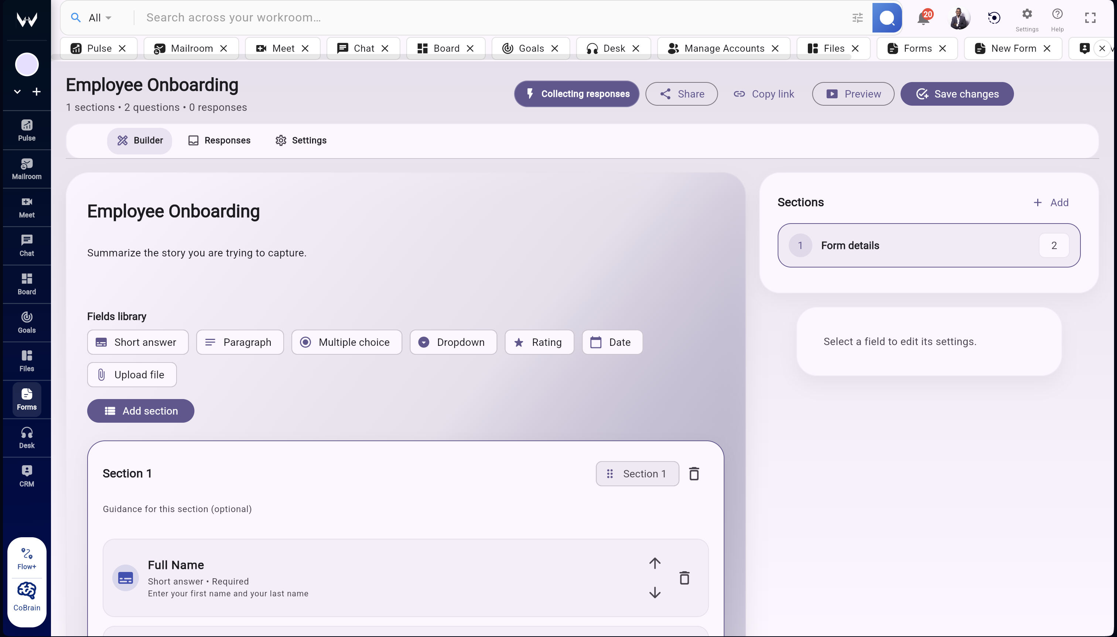Open the notifications bell

pos(924,17)
